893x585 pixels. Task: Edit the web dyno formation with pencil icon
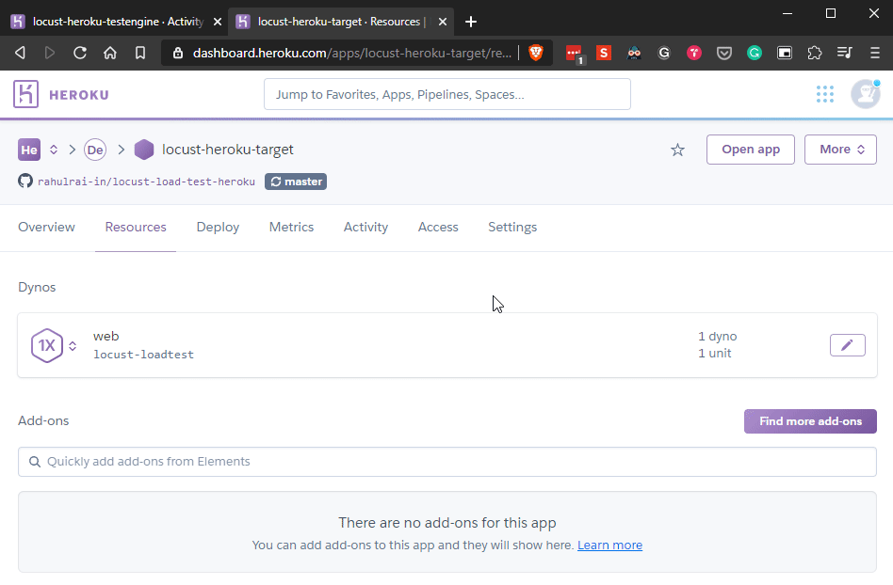click(x=848, y=345)
